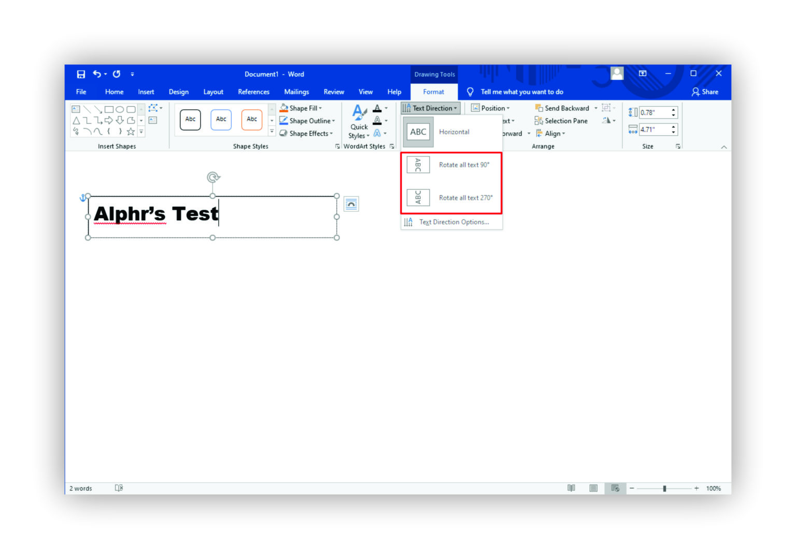Switch to Read Mode view
The height and width of the screenshot is (559, 796).
[571, 488]
